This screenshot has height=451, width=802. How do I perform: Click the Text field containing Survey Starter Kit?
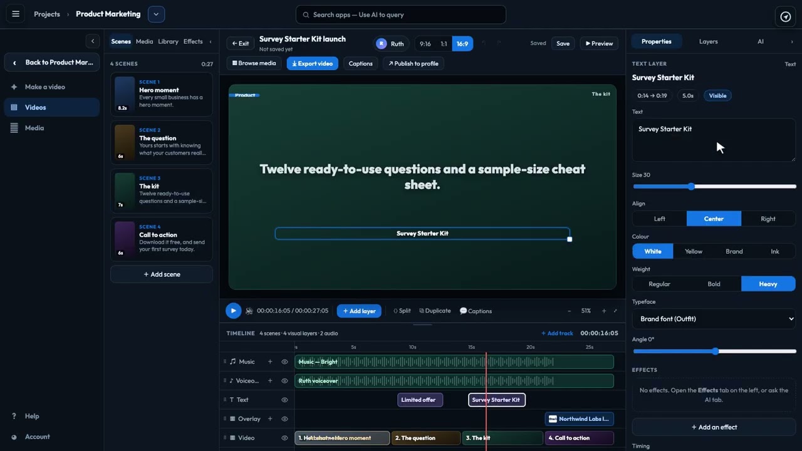point(714,140)
